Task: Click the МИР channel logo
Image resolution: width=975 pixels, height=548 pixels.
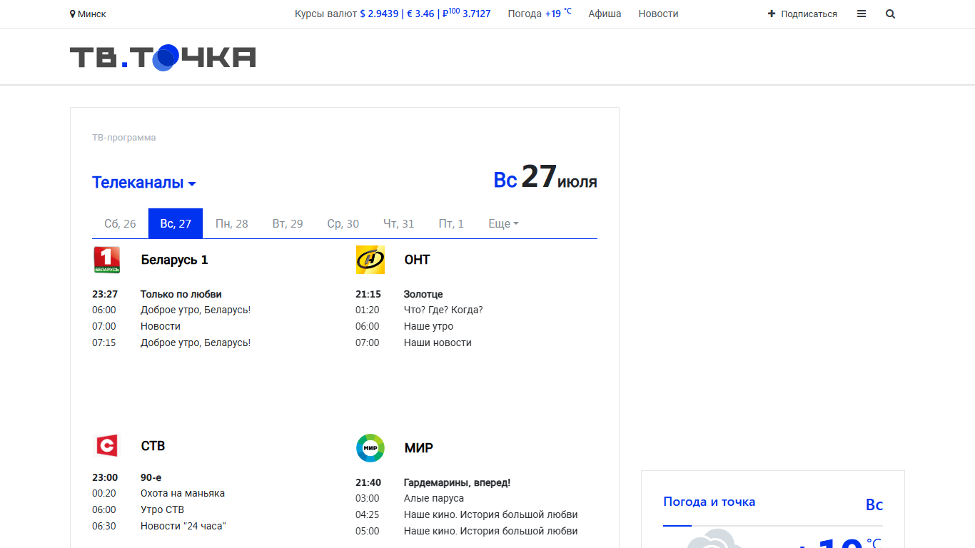Action: 370,448
